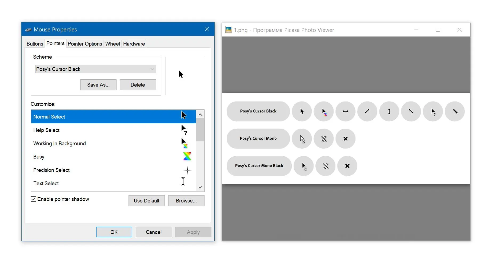Screen dimensions: 493x264
Task: Click the mouse icon in Mouse Properties title
Action: click(28, 30)
